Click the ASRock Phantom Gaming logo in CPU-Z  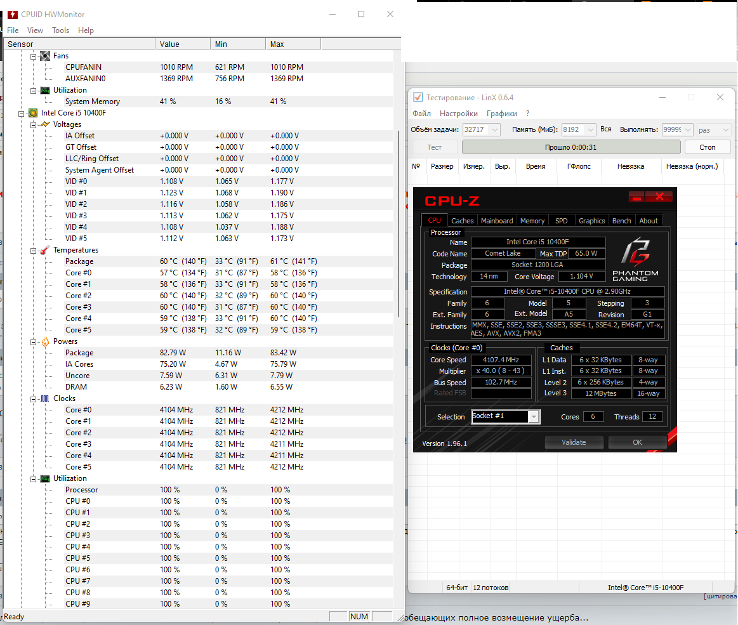[635, 260]
